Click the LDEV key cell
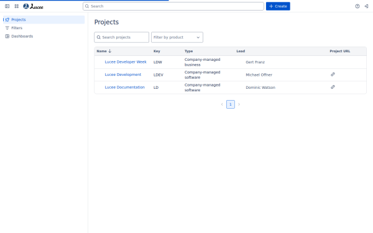Image resolution: width=373 pixels, height=233 pixels. pyautogui.click(x=158, y=75)
